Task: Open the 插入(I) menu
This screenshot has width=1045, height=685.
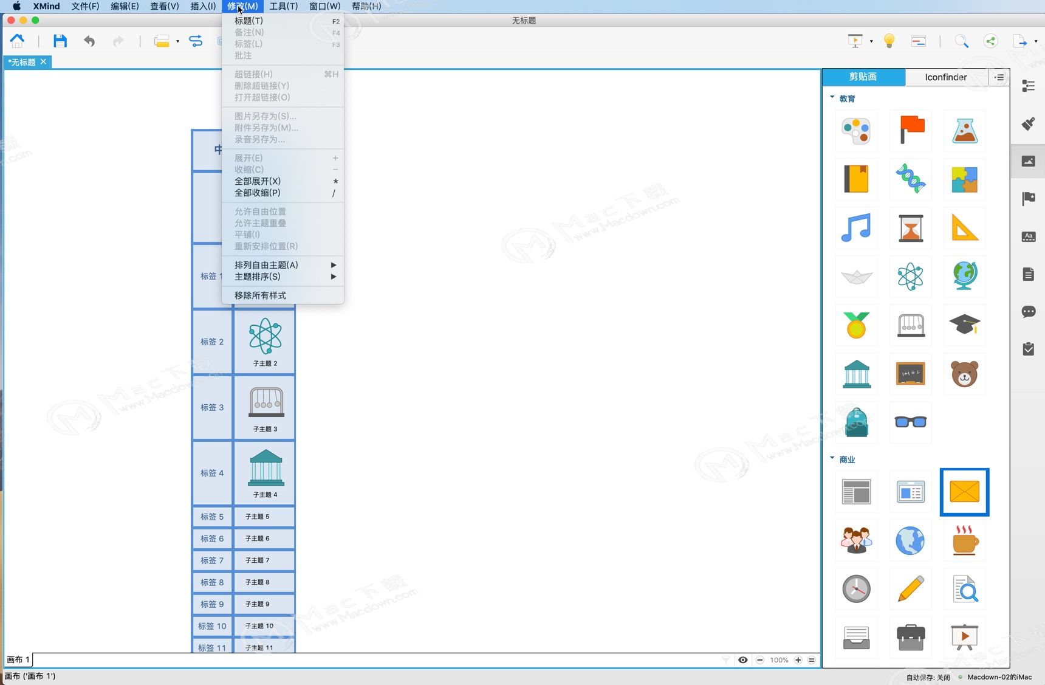Action: 203,6
